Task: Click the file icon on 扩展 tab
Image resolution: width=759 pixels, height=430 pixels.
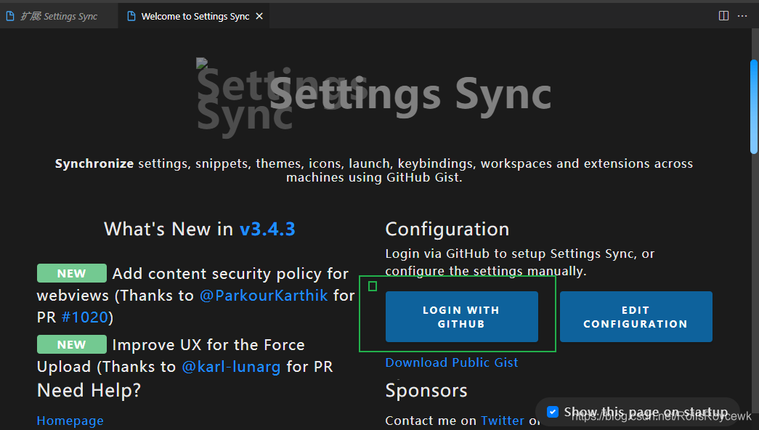Action: pyautogui.click(x=10, y=16)
